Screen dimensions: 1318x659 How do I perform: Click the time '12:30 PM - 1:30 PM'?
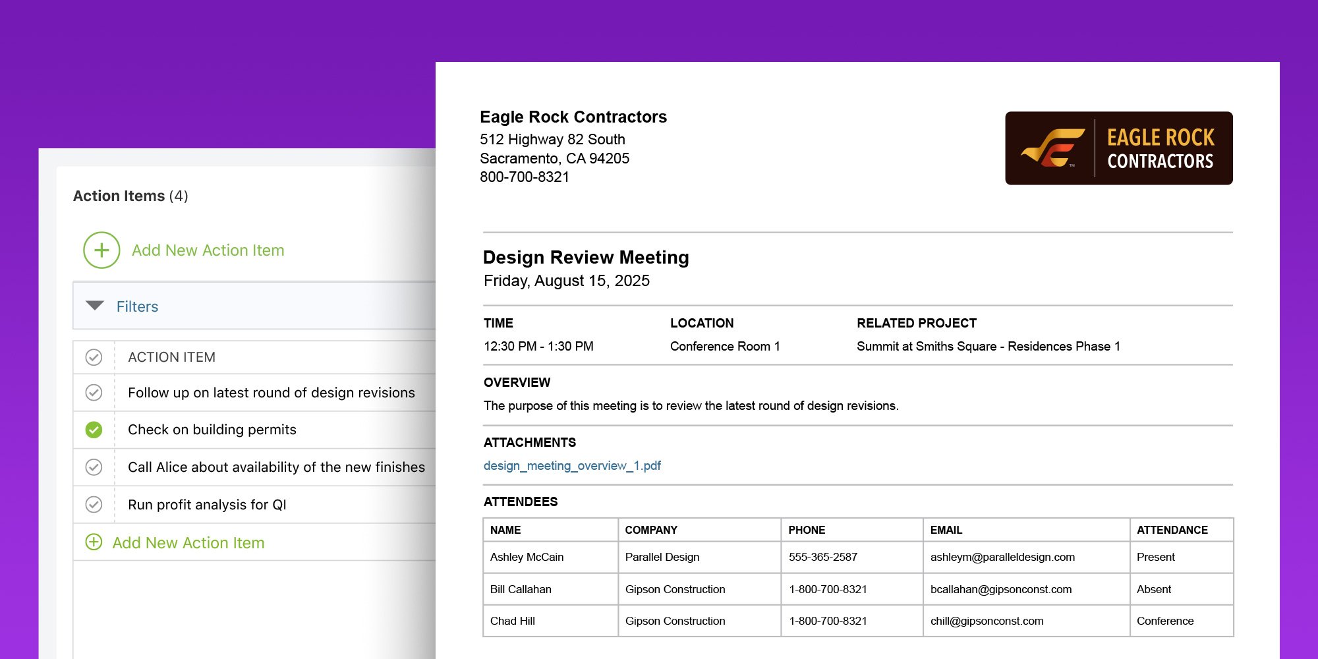coord(538,346)
